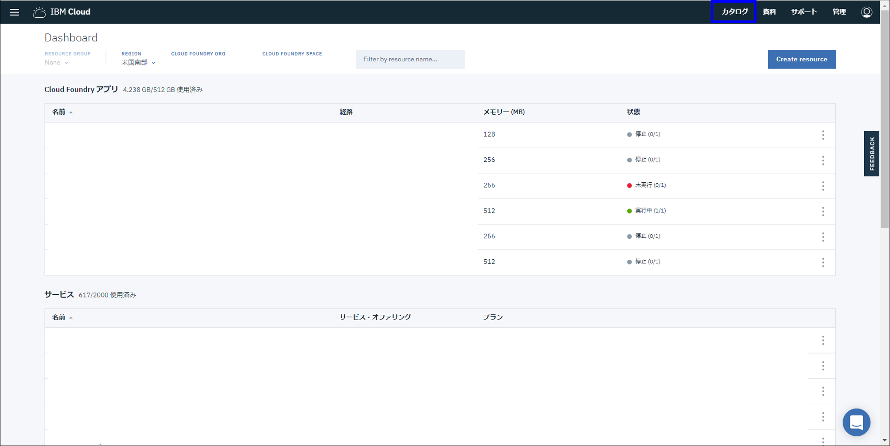Open actions menu for 512 MB 停止 app row
Image resolution: width=890 pixels, height=446 pixels.
[823, 262]
